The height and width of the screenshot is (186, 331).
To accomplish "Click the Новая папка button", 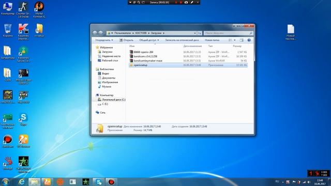I will [212, 40].
